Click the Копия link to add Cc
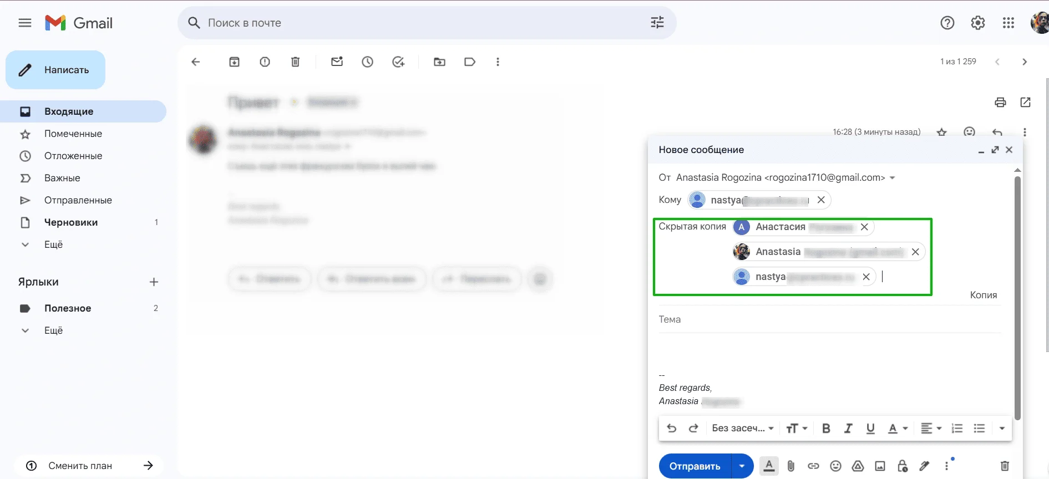Image resolution: width=1049 pixels, height=479 pixels. click(x=983, y=295)
